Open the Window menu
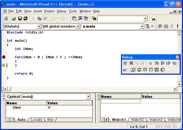The image size is (183, 130). coord(85,11)
